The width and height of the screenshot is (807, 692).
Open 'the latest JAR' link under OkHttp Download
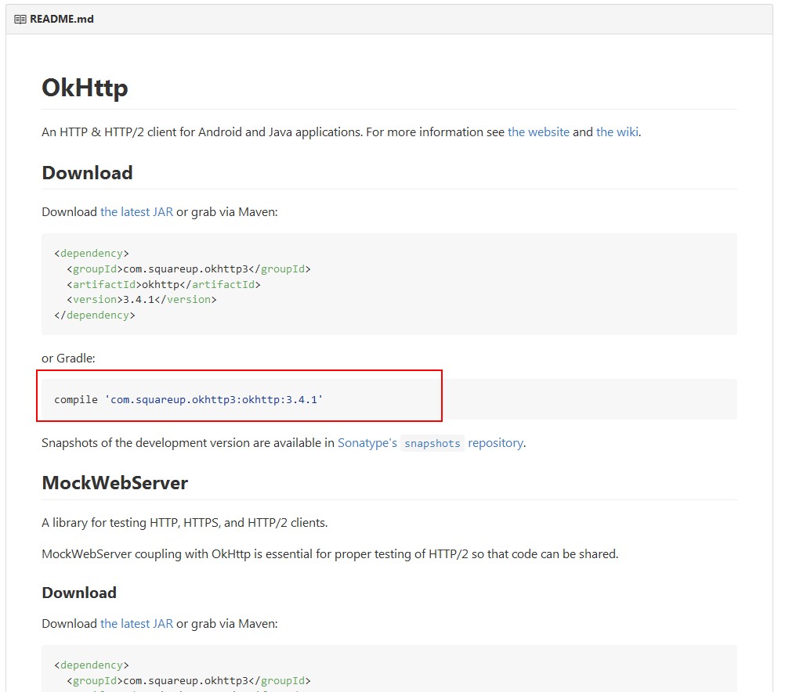(136, 212)
